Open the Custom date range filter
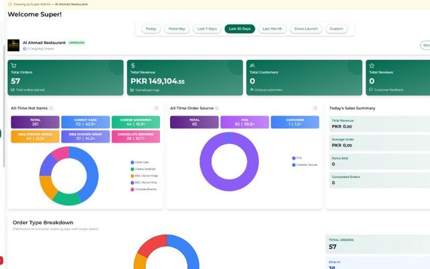Viewport: 430px width, 269px height. (x=337, y=29)
